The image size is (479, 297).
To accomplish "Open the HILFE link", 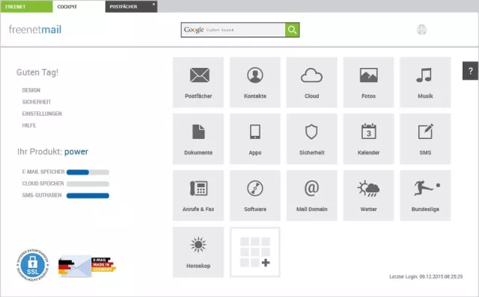I will click(x=29, y=125).
